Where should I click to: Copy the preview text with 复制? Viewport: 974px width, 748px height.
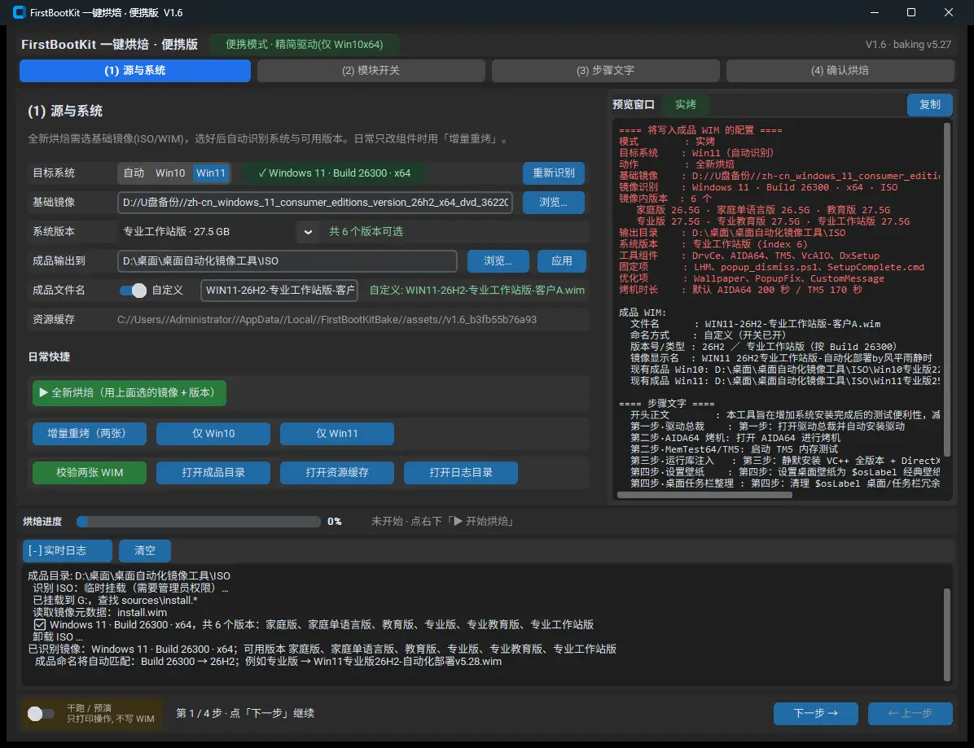[x=929, y=105]
